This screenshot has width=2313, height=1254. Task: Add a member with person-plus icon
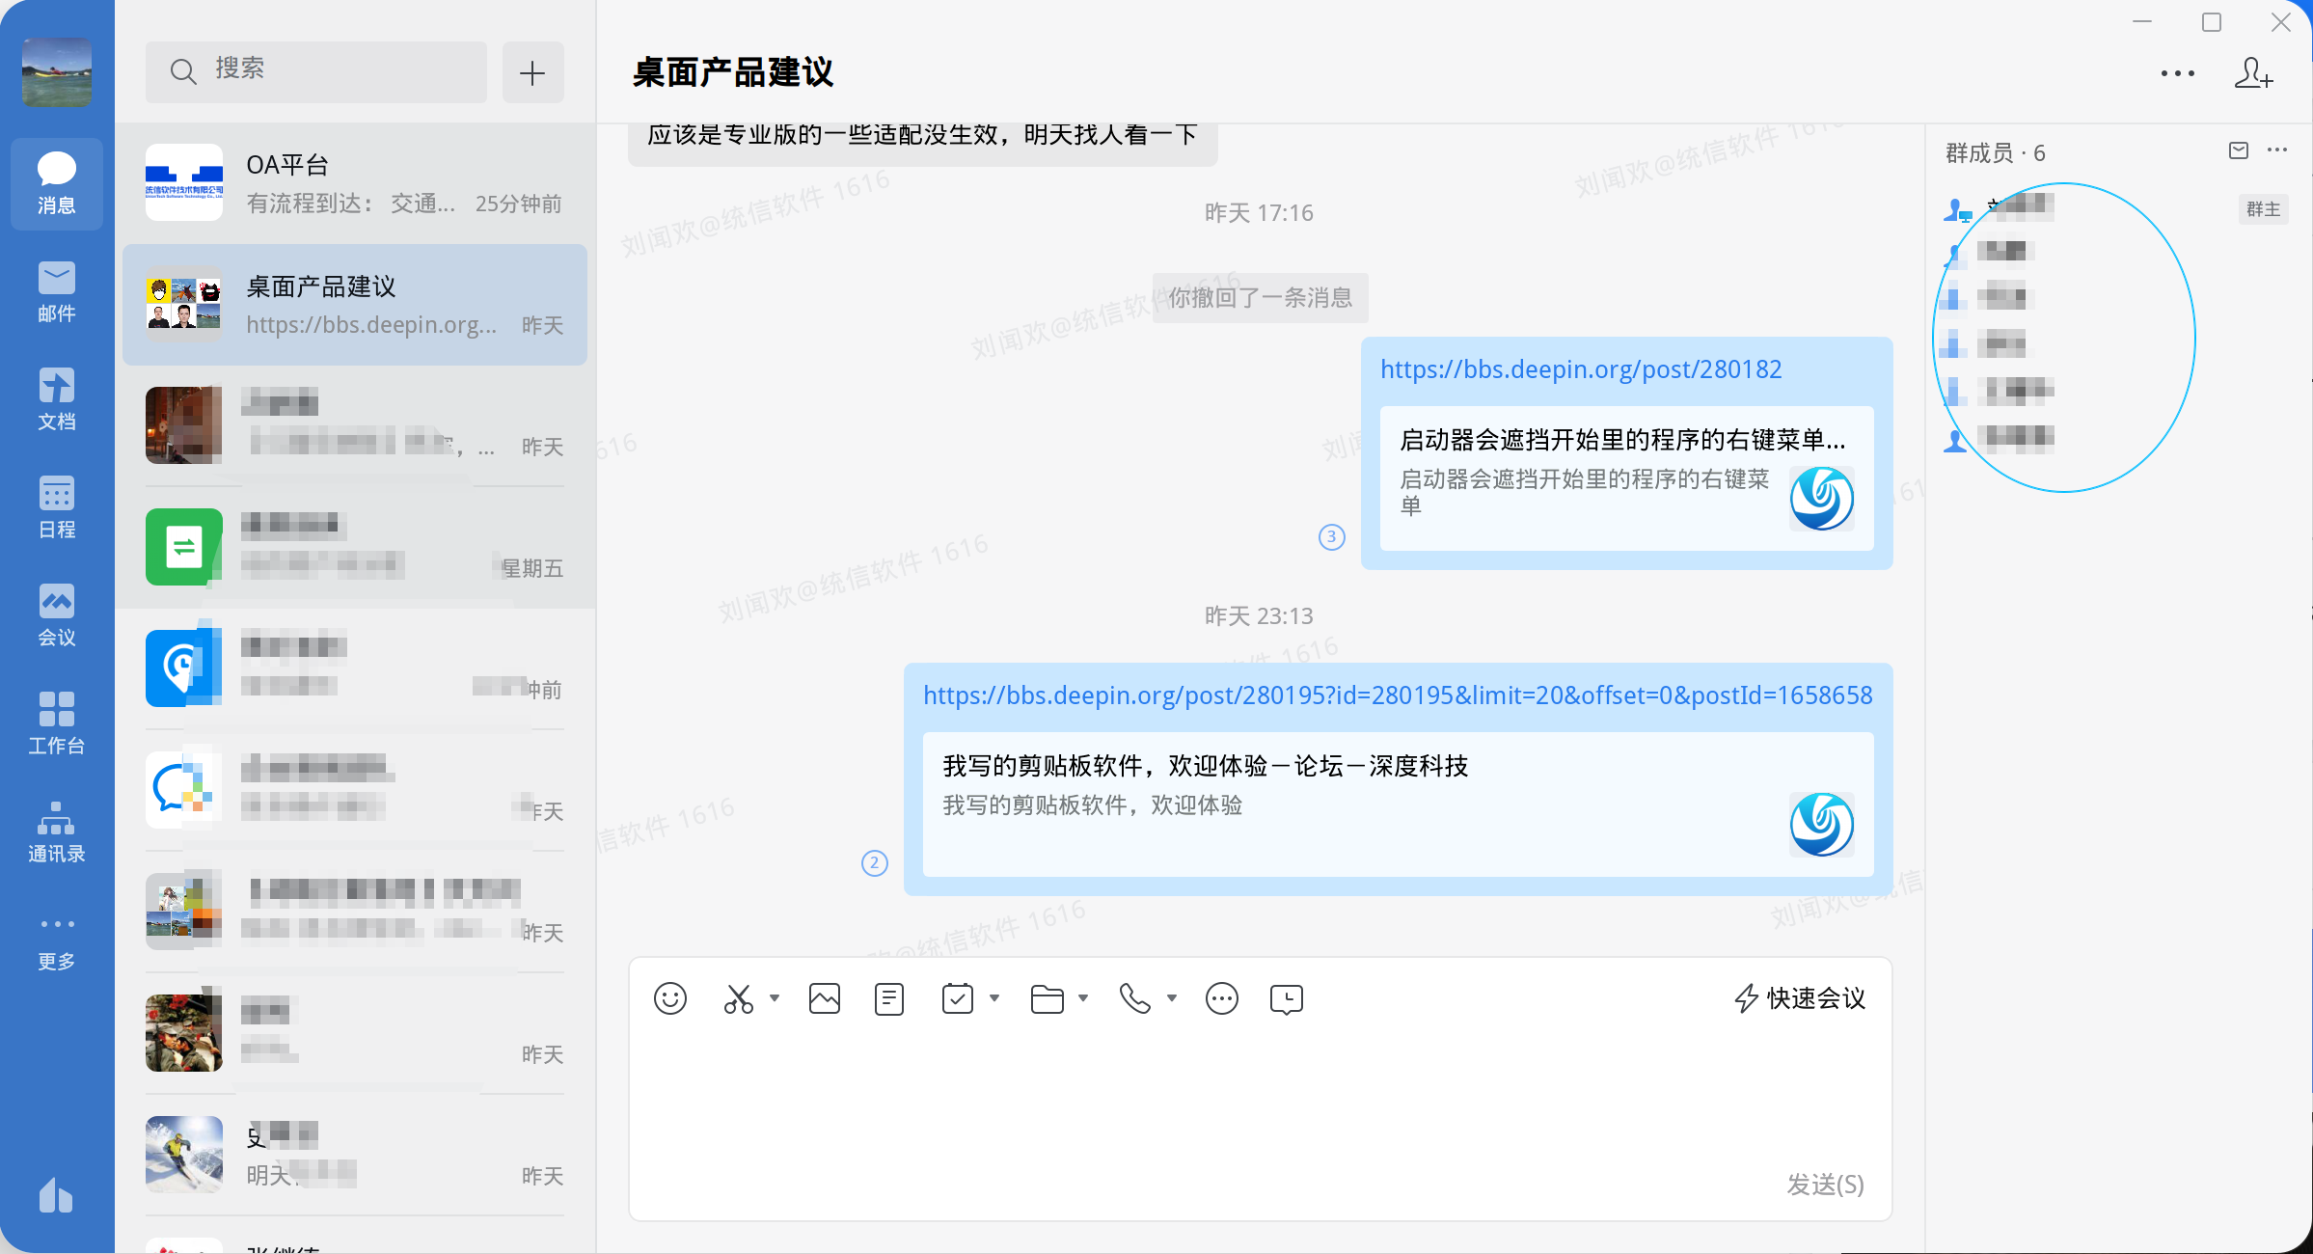[x=2253, y=73]
